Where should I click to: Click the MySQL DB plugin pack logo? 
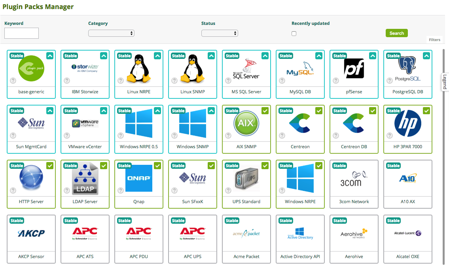[300, 69]
